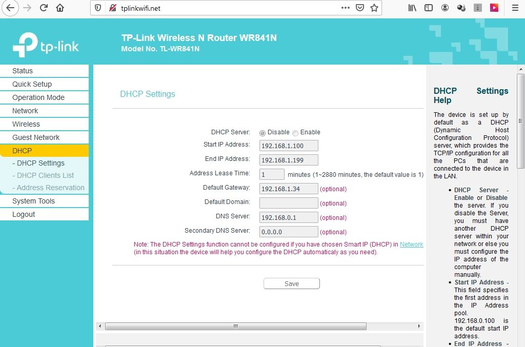This screenshot has height=347, width=525.
Task: Bookmark this page with the star icon
Action: 374,8
